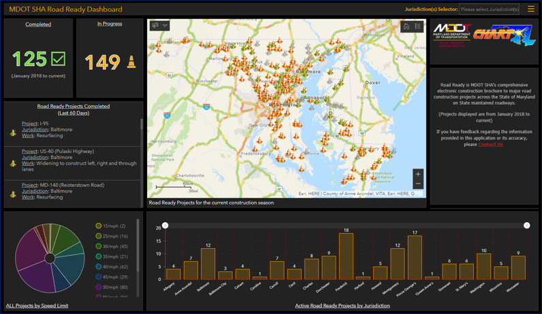Screen dimensions: 542x314
Task: Click the MD-140 Reisterstown Road project icon
Action: [13, 194]
